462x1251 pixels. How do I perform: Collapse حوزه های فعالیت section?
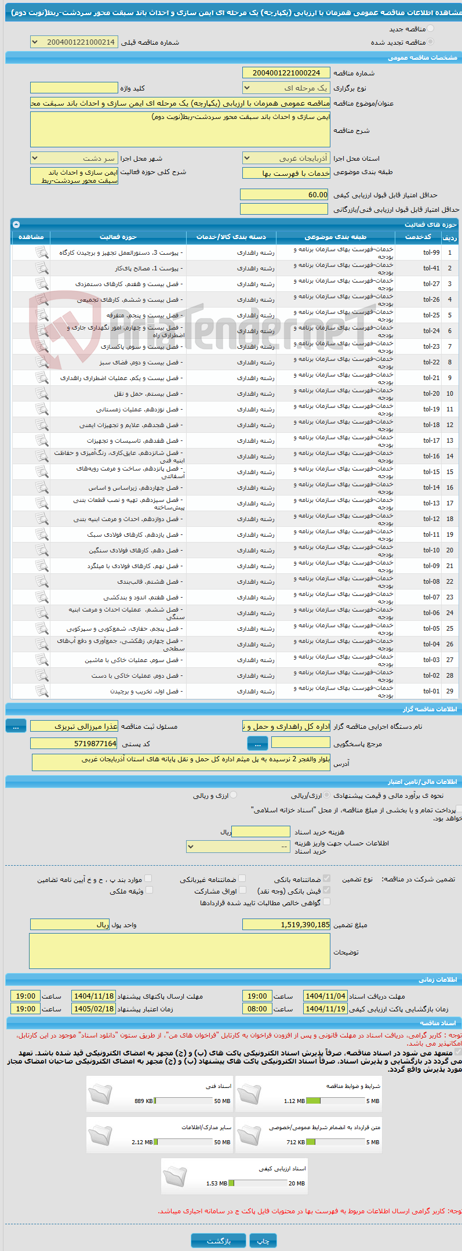16,225
